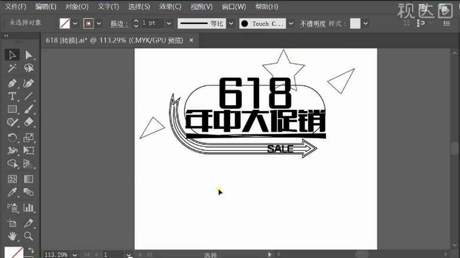460x258 pixels.
Task: Expand the fill color dropdown
Action: (75, 23)
